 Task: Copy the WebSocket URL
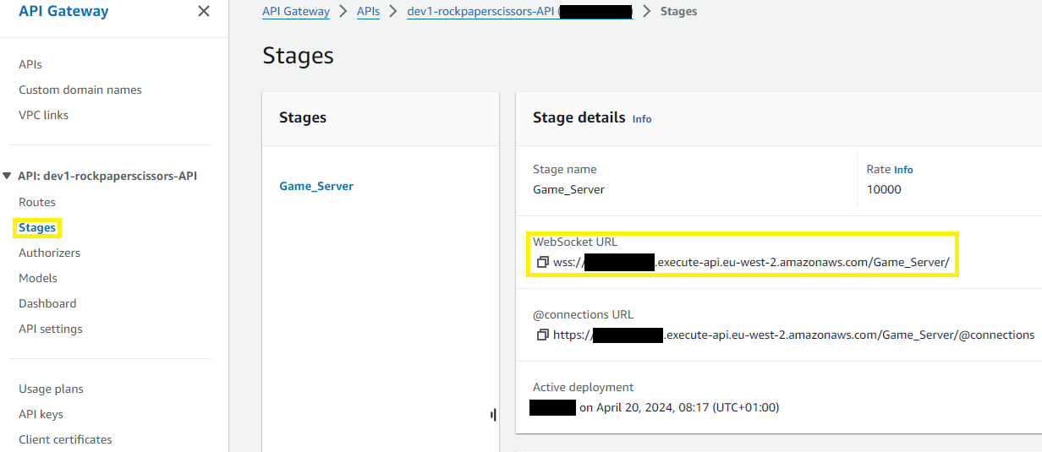click(x=543, y=263)
